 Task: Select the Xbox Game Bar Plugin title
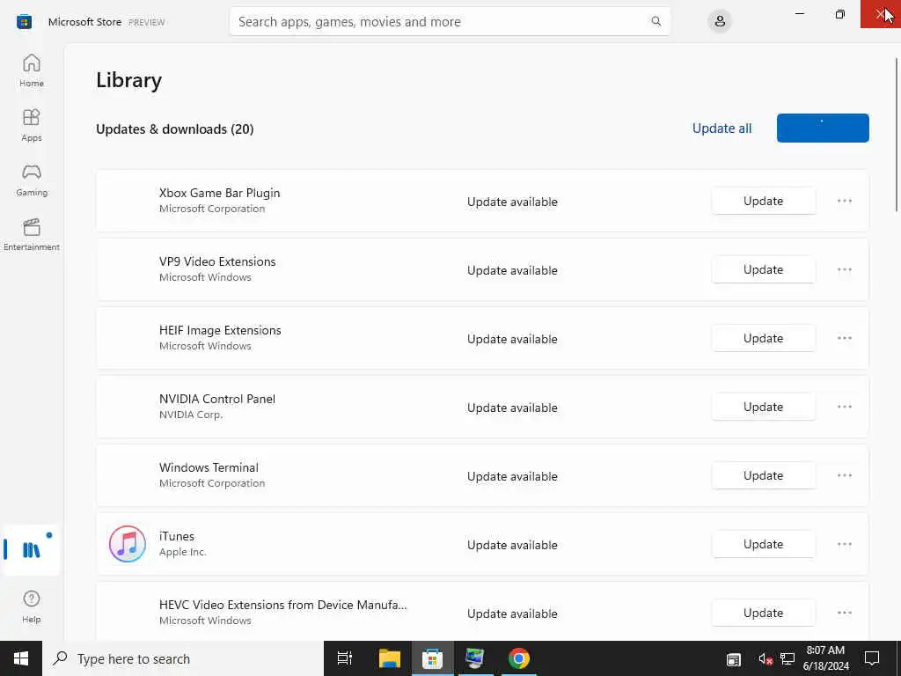click(219, 193)
